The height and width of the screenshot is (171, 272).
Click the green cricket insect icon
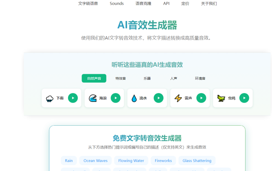(221, 99)
